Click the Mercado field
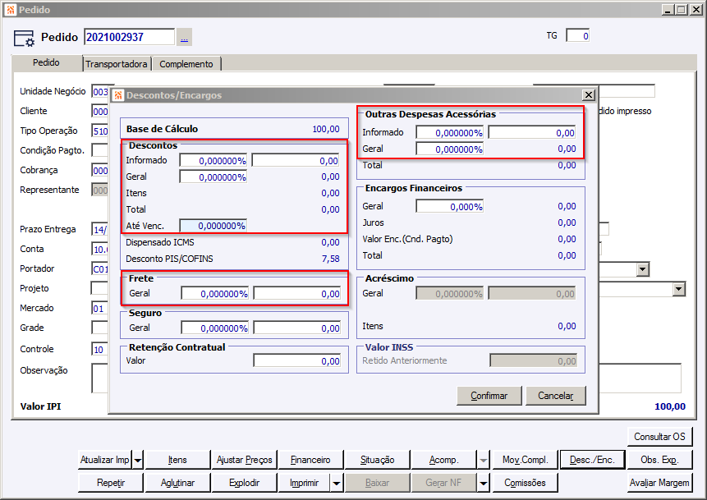707x500 pixels. [100, 309]
